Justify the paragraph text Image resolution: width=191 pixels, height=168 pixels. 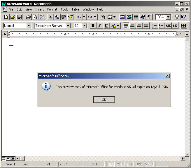click(x=146, y=26)
